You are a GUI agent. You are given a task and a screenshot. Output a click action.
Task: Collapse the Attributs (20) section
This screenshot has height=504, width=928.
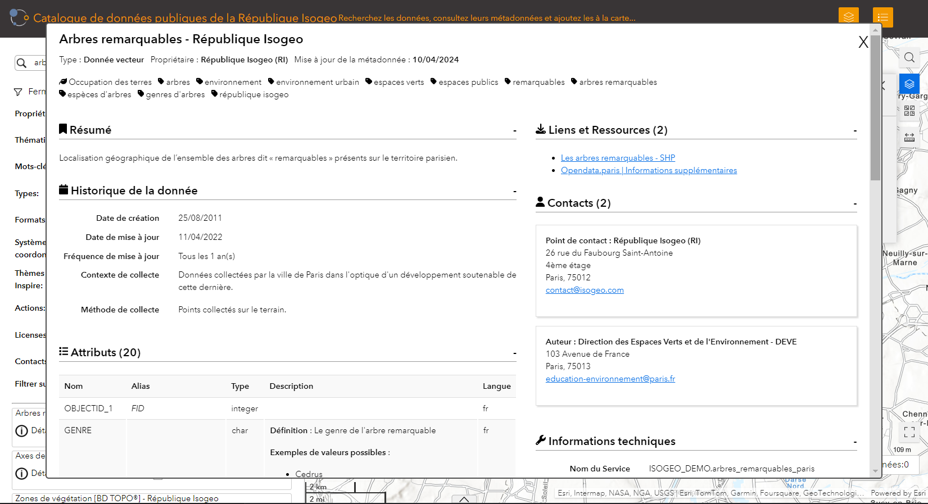[514, 353]
